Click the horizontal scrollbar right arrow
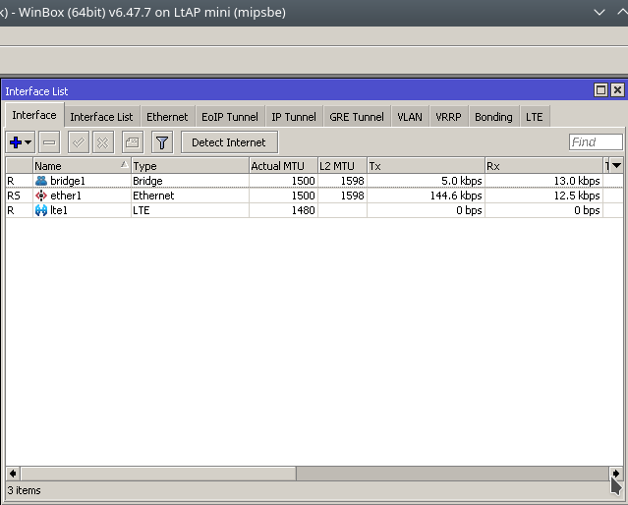Screen dimensions: 628x505 click(x=616, y=474)
